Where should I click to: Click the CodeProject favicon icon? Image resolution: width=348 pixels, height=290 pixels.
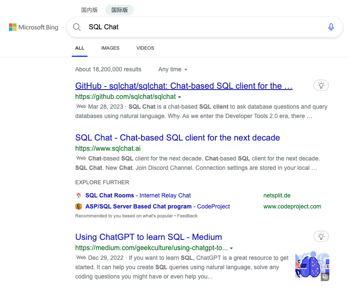[x=79, y=206]
